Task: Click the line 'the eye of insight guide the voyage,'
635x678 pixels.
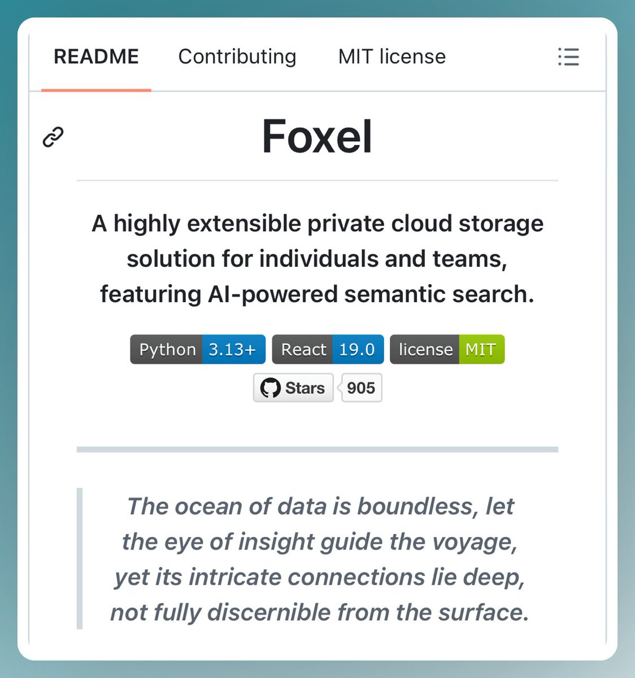Action: click(320, 542)
